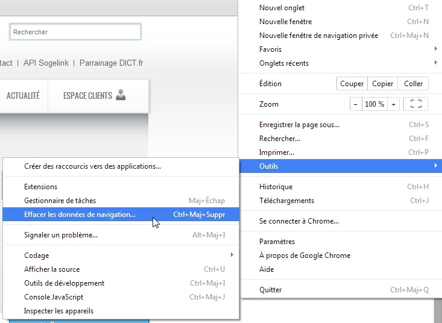
Task: Click the Copier button
Action: coord(382,84)
